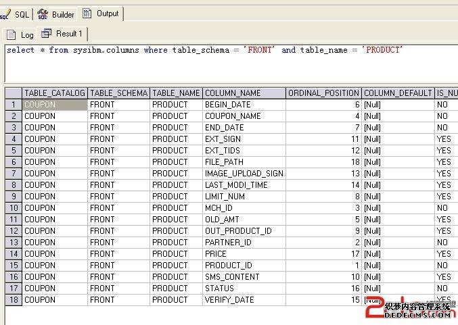Click the Builder tab icon
Image resolution: width=458 pixels, height=325 pixels.
point(43,14)
